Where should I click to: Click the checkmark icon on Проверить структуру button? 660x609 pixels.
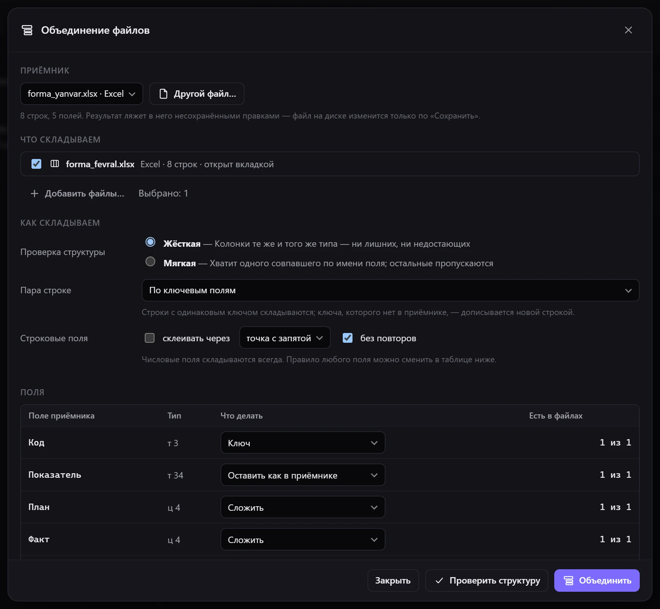click(x=439, y=580)
